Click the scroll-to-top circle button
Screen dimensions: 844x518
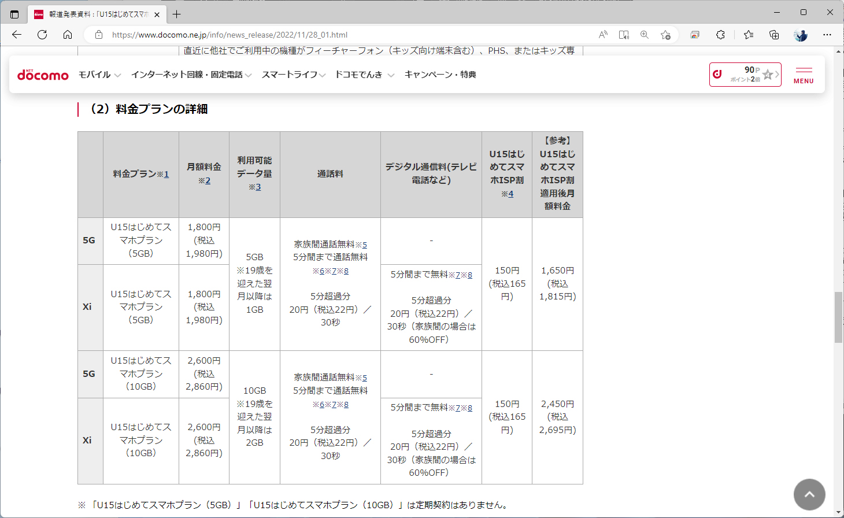pyautogui.click(x=809, y=494)
